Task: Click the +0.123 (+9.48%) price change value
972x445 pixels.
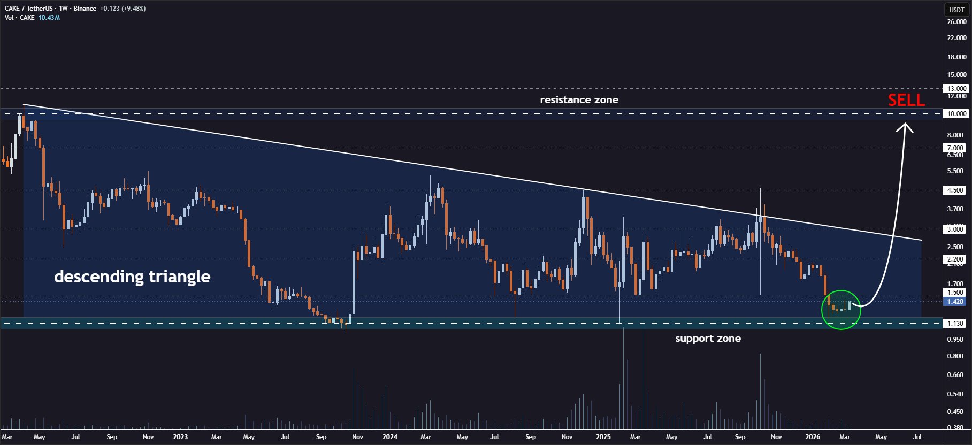Action: 123,9
